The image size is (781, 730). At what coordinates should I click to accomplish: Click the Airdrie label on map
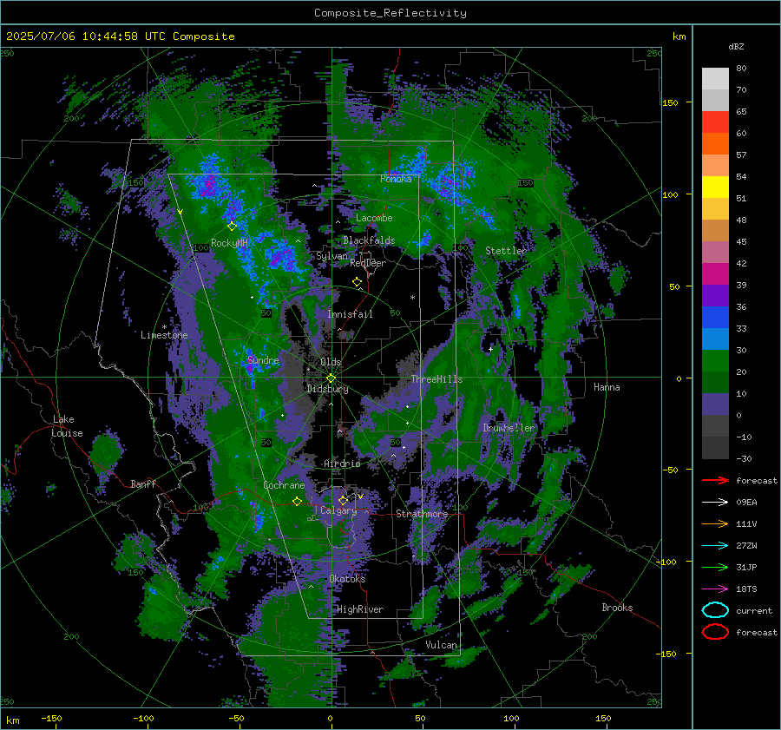coord(342,464)
